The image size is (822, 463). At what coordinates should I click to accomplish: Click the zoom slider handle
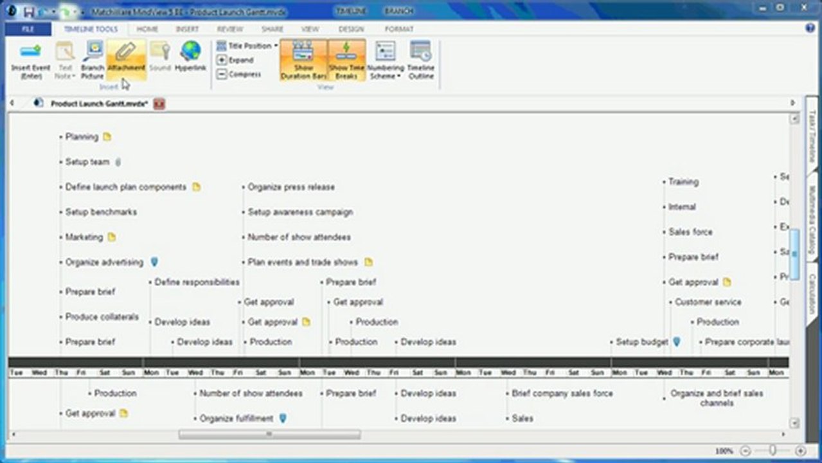pos(773,451)
